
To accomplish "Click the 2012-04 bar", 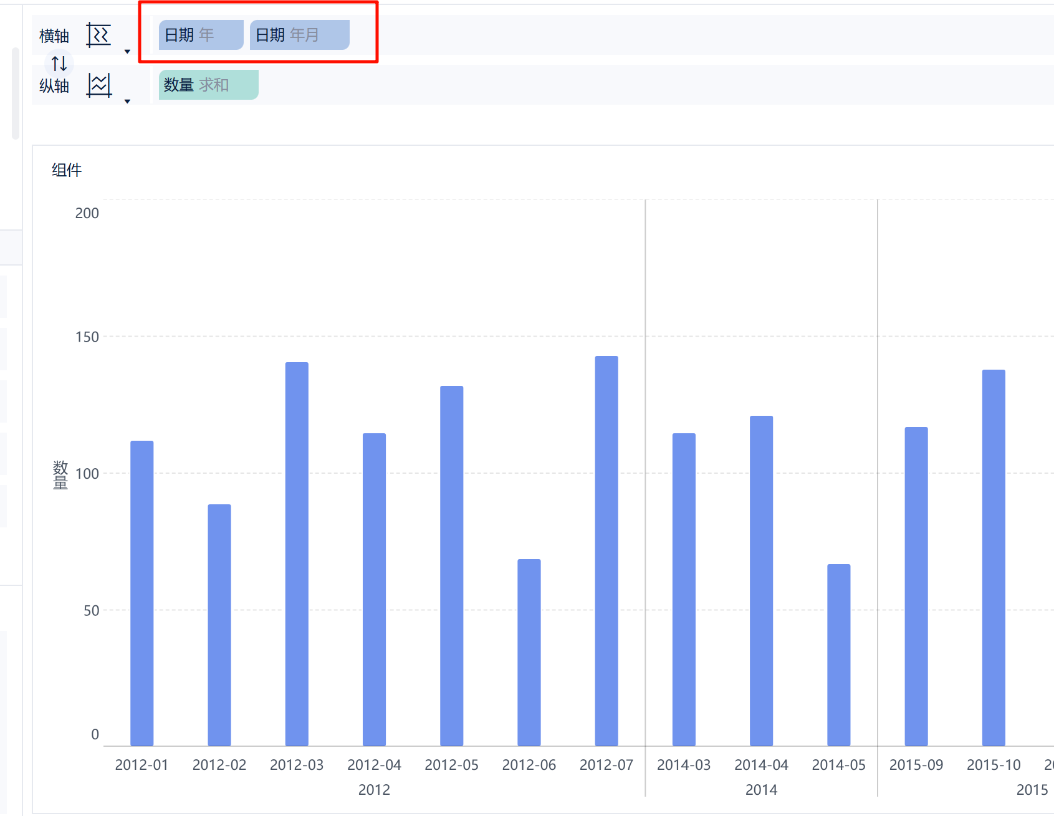I will [x=374, y=590].
